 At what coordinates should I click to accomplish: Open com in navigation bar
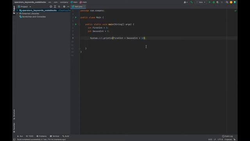coord(55,2)
